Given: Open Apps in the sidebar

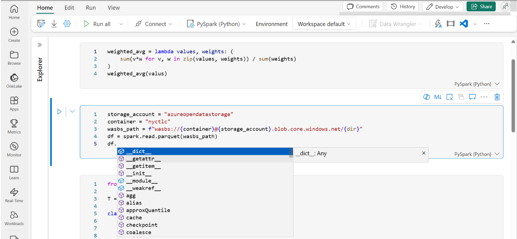Looking at the screenshot, I should pyautogui.click(x=14, y=104).
